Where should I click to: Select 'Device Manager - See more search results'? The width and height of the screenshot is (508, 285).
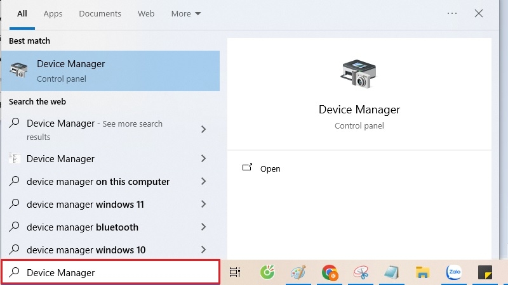coord(110,130)
